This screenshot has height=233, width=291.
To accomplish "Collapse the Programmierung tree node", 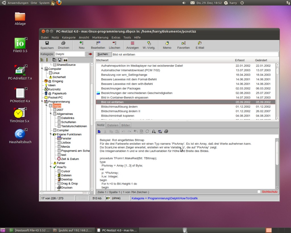I will click(42, 102).
